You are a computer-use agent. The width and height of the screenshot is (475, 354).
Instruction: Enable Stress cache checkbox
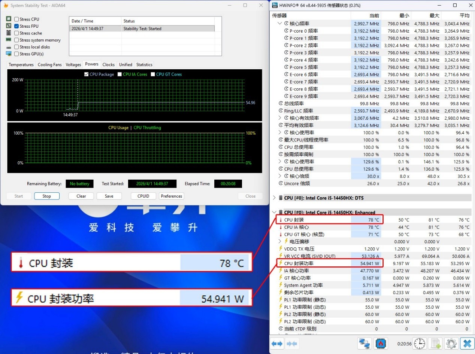point(16,33)
